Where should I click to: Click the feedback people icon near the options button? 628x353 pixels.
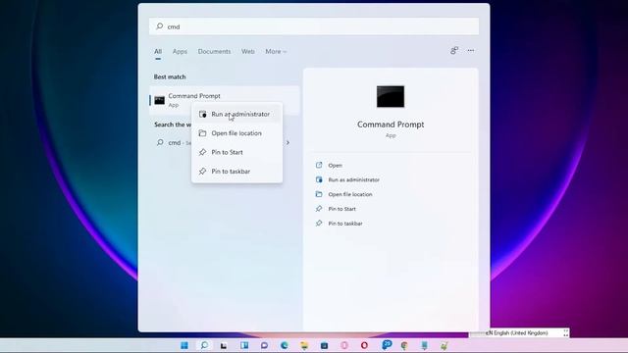pyautogui.click(x=454, y=50)
